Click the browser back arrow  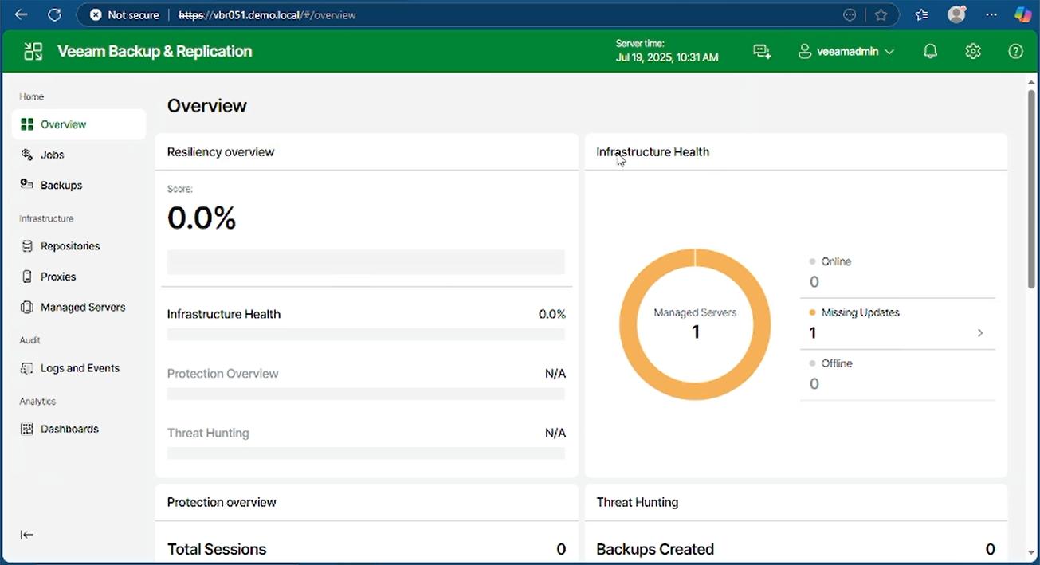[21, 14]
